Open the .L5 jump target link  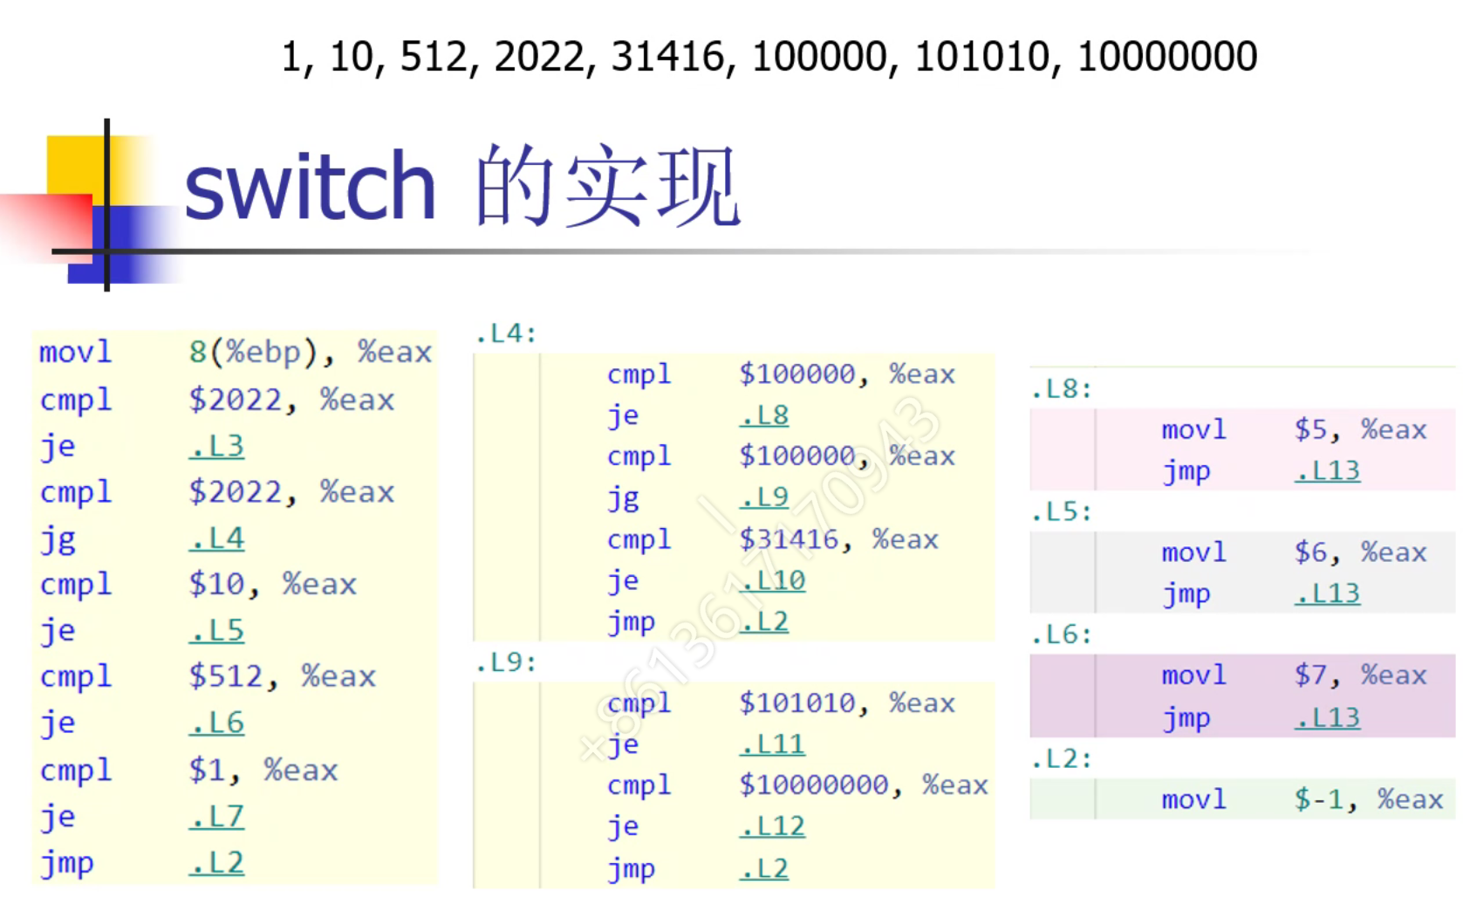pos(216,630)
